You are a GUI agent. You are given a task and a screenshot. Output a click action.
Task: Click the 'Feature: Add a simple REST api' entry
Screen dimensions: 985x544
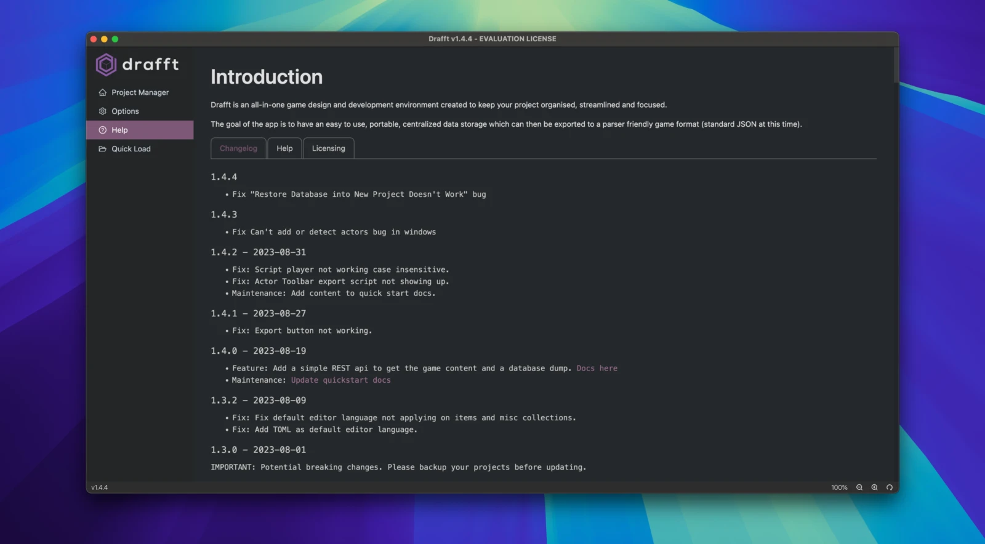pos(401,368)
